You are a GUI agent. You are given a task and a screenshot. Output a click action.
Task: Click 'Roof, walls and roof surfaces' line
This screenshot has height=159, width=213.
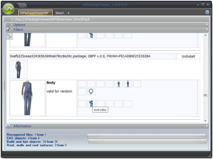pyautogui.click(x=37, y=145)
